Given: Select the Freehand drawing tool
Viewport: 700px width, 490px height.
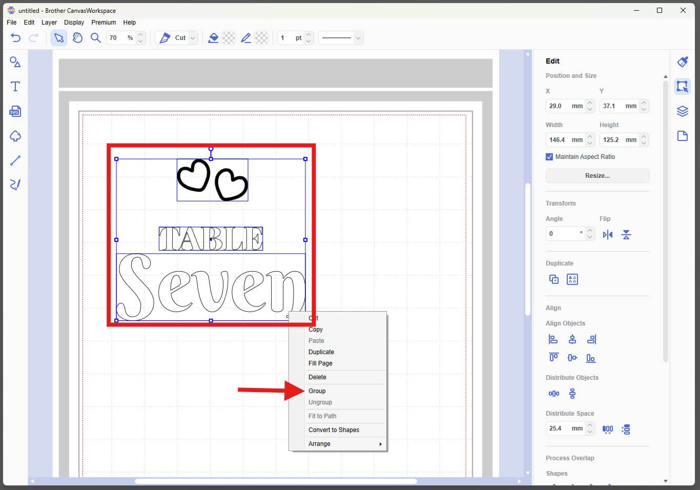Looking at the screenshot, I should point(15,185).
